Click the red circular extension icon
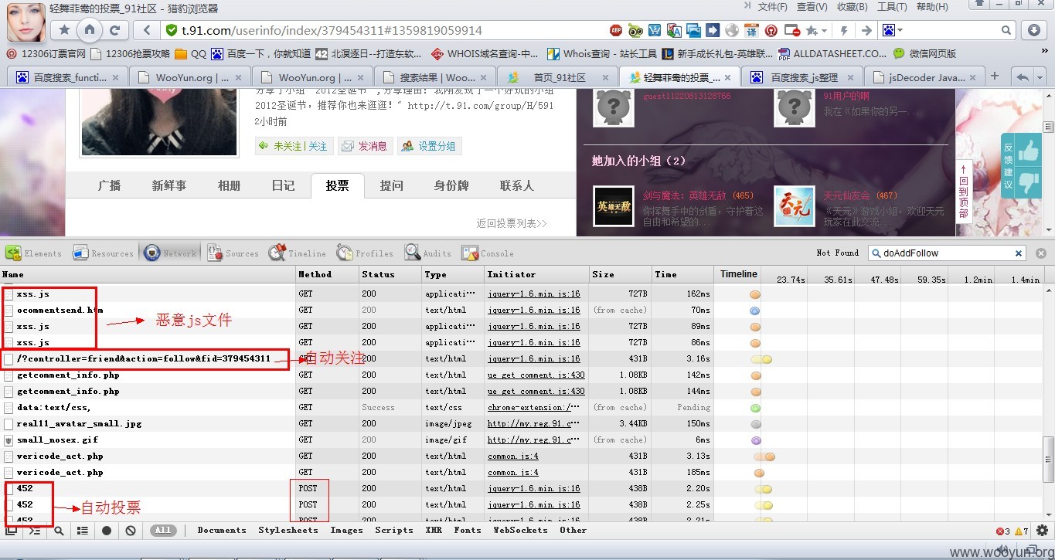Viewport: 1055px width, 560px height. point(771,31)
